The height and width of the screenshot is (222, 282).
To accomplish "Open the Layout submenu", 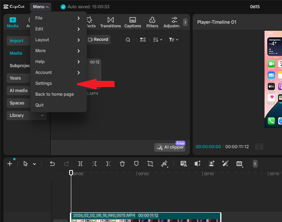I will tap(58, 40).
